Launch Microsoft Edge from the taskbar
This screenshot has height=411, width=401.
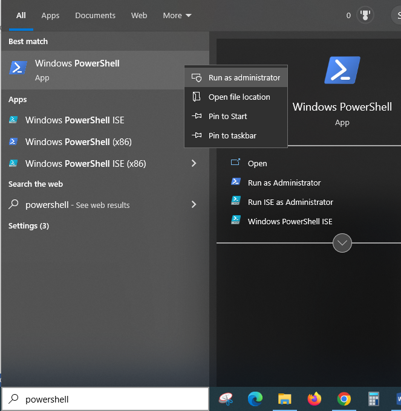pos(255,399)
